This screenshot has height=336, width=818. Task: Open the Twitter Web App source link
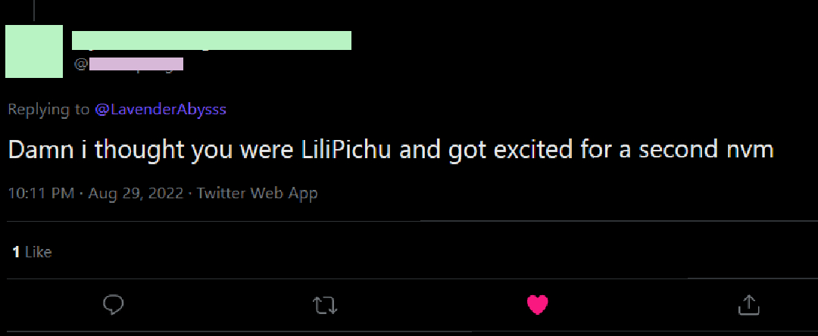(x=257, y=193)
